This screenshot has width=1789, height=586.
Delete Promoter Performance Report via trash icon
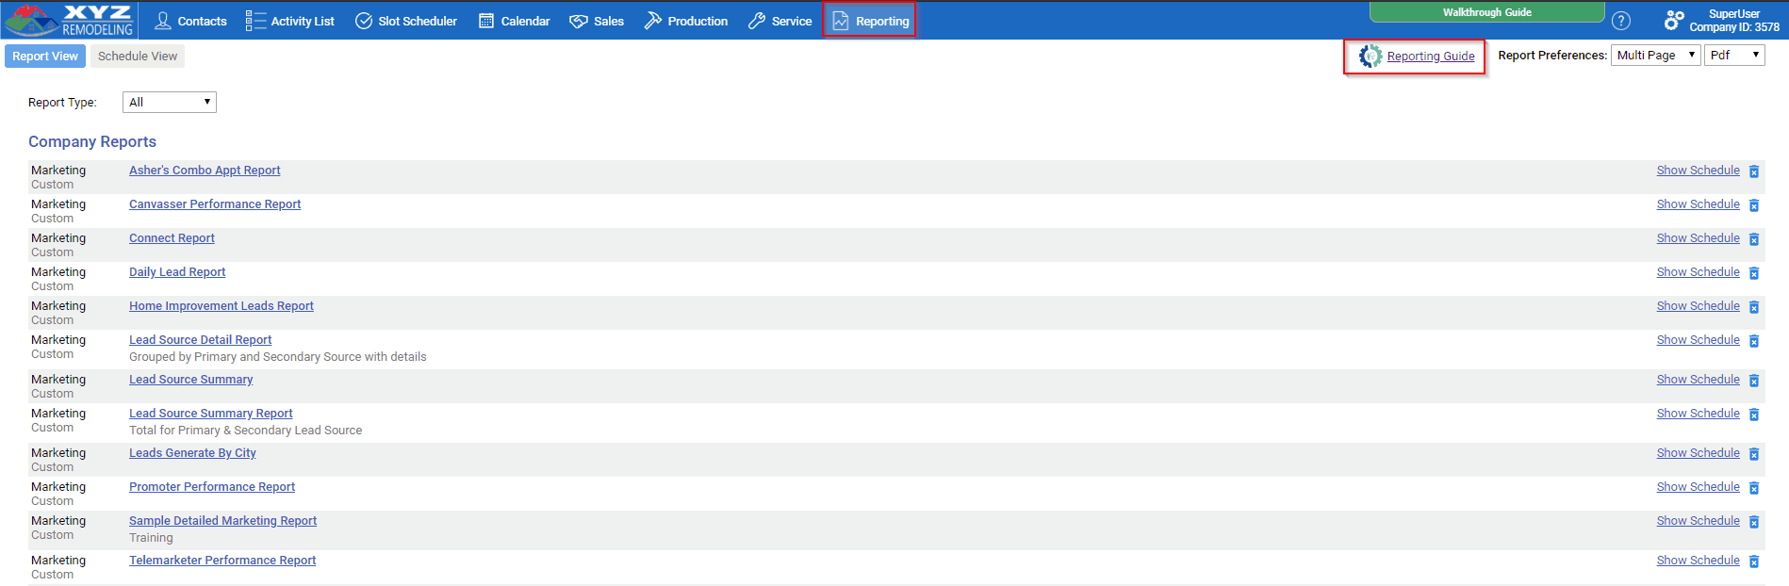pyautogui.click(x=1754, y=488)
